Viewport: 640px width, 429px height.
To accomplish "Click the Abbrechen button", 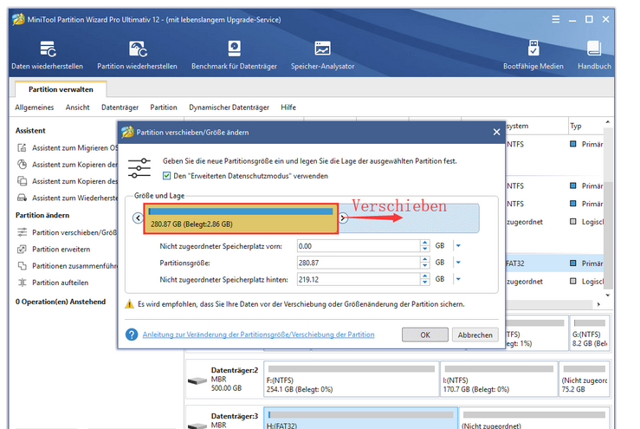I will [475, 335].
